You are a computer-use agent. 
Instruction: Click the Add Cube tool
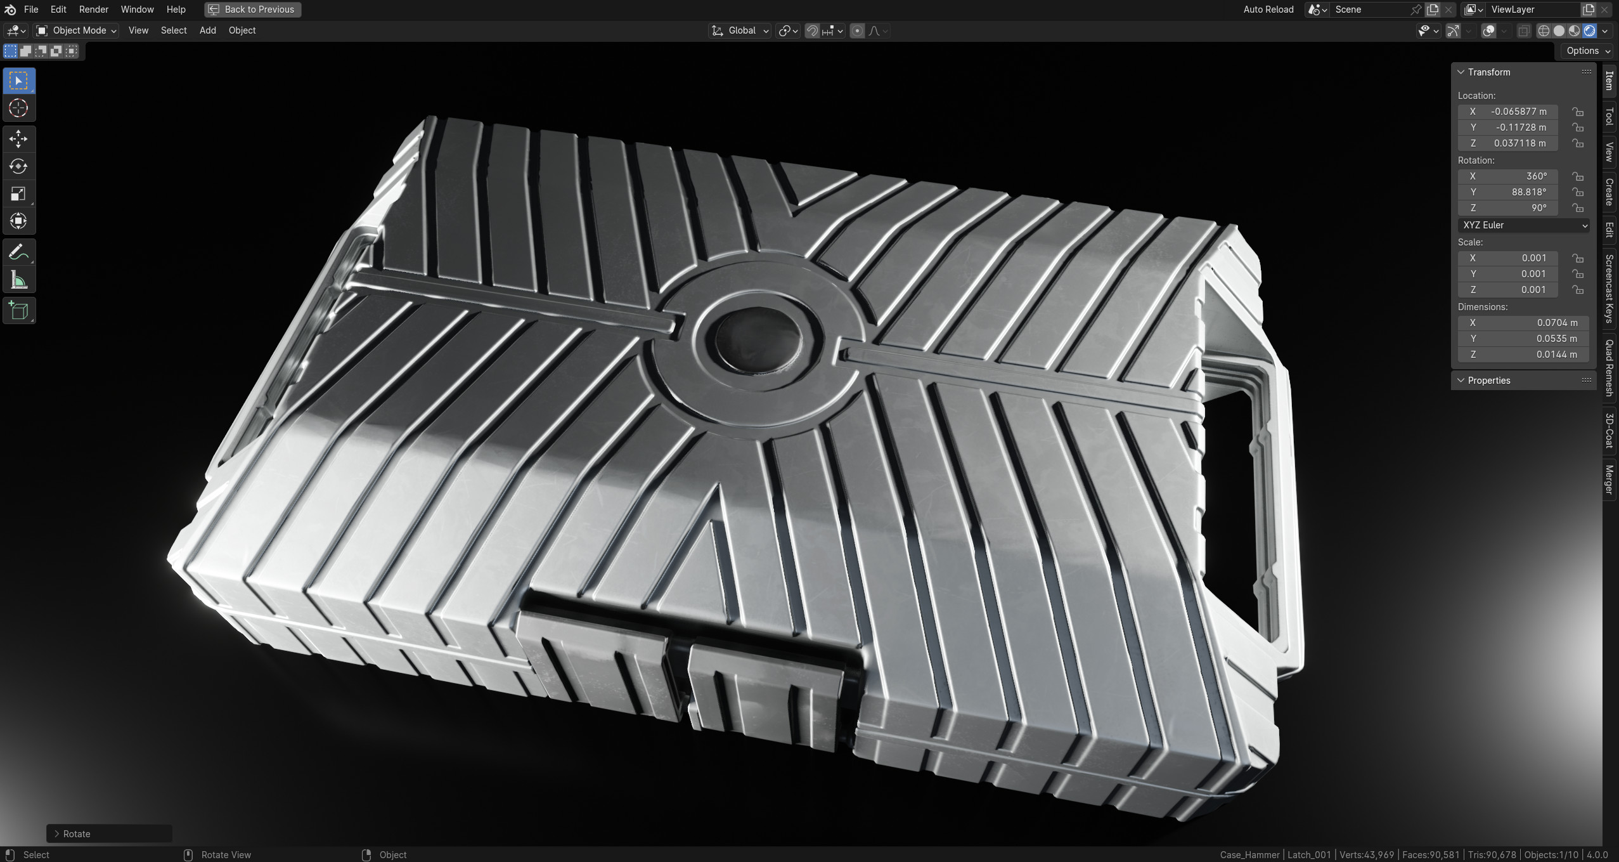[x=18, y=310]
